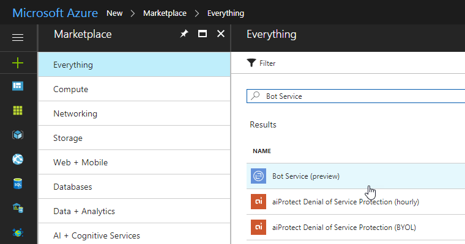Expand the hamburger menu in the sidebar
The image size is (465, 244).
point(18,38)
